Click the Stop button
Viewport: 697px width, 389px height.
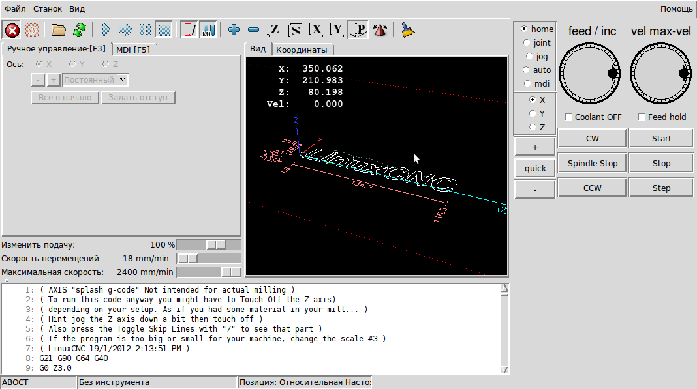coord(661,164)
